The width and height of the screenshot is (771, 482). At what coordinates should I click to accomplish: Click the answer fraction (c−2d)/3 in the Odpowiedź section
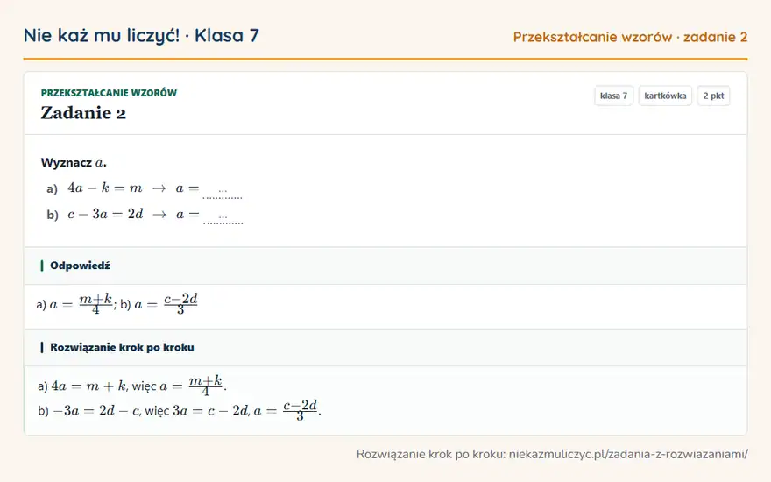click(x=180, y=303)
